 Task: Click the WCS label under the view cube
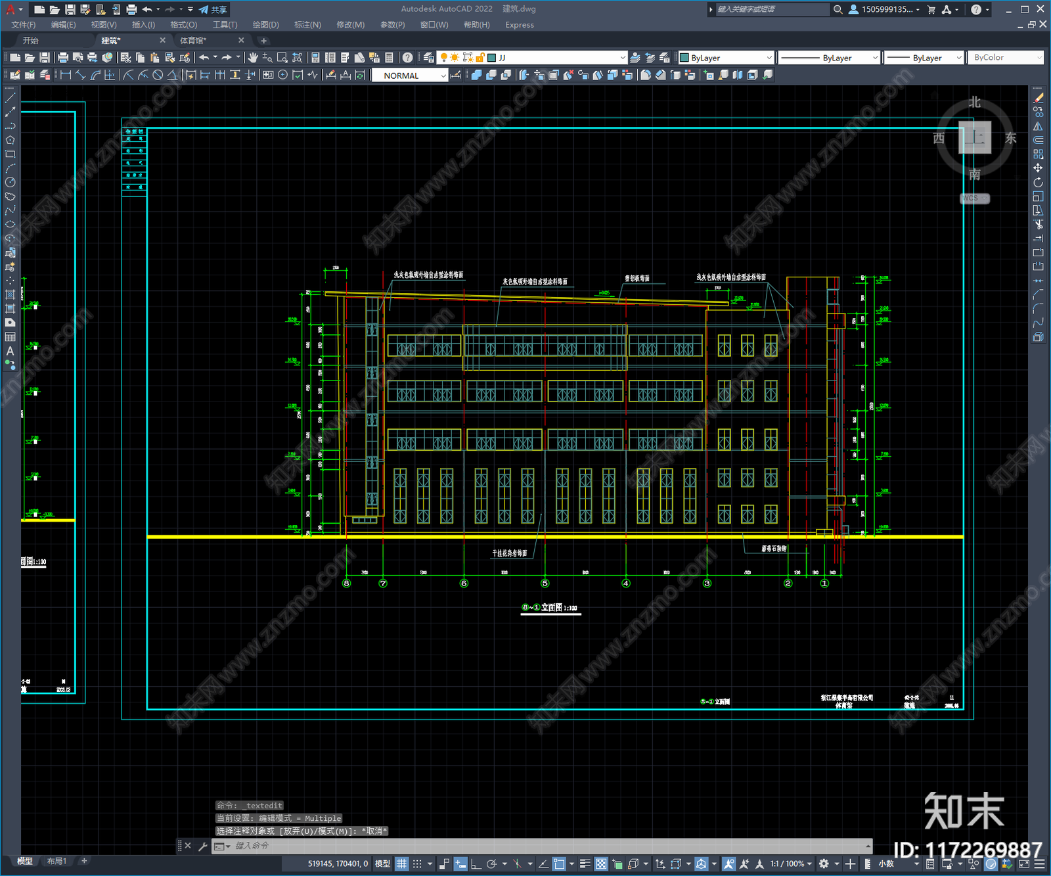975,198
